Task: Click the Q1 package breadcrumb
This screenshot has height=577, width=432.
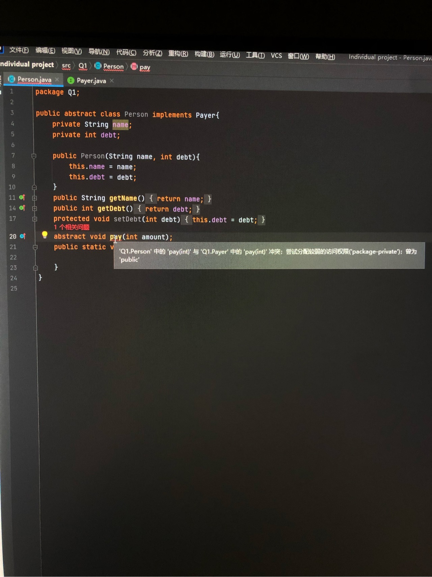Action: click(x=83, y=66)
